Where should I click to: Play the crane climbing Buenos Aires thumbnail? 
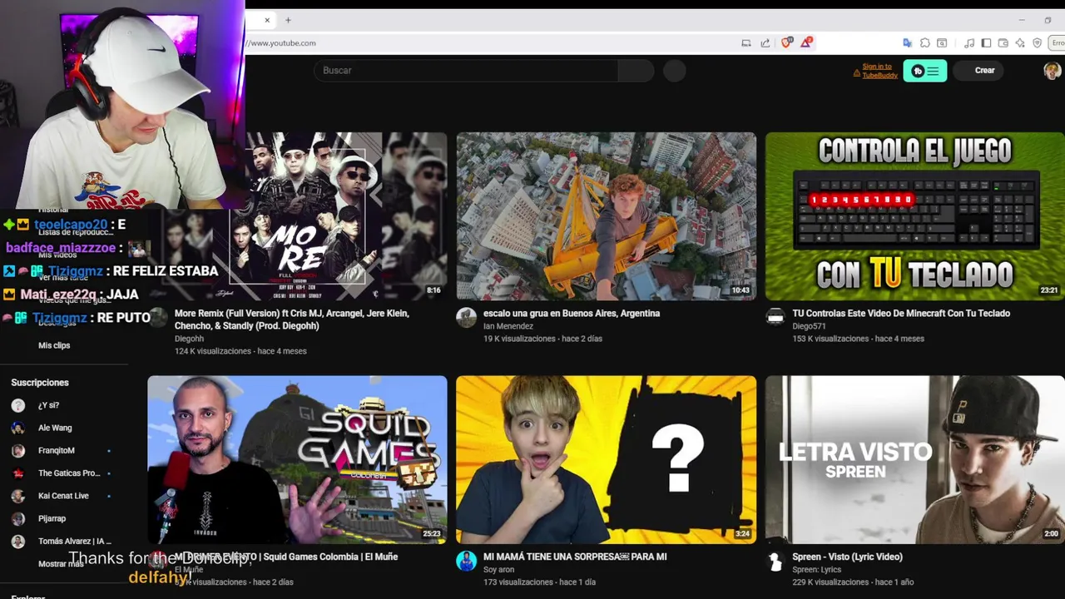tap(606, 216)
